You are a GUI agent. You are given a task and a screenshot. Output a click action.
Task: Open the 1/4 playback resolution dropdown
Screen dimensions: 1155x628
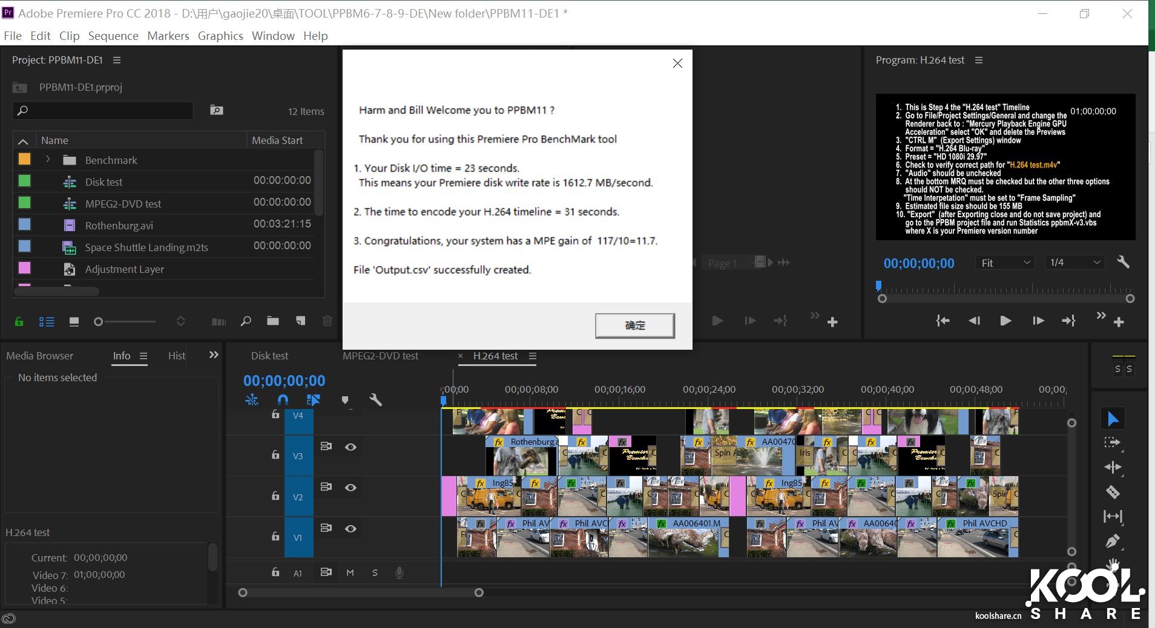[1074, 263]
